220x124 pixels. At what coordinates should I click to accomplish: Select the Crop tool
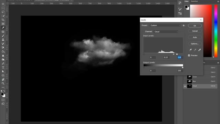click(3, 20)
